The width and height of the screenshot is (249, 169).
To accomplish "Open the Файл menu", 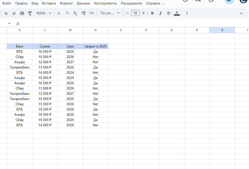I will [7, 3].
